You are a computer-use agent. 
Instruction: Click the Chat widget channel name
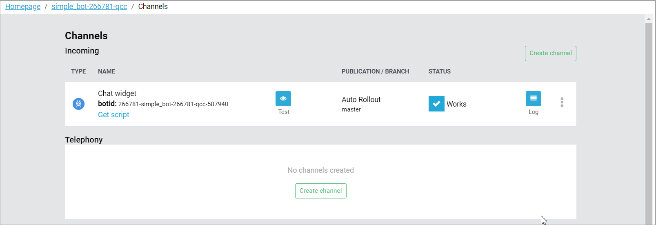click(x=117, y=94)
